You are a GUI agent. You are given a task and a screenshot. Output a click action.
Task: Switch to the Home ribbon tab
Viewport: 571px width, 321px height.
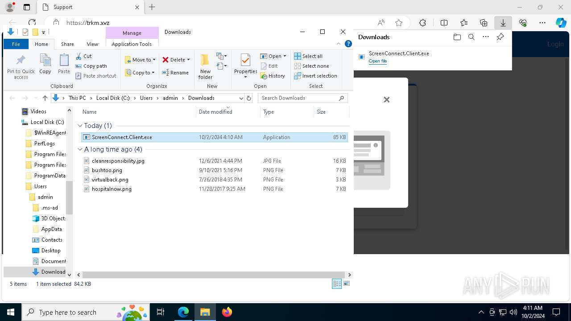click(41, 44)
